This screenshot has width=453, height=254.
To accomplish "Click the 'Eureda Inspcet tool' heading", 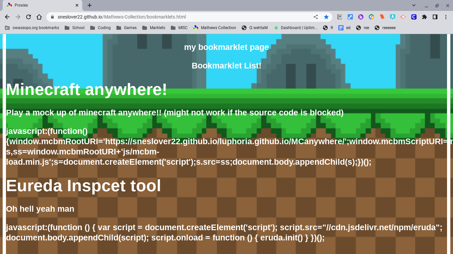I will click(83, 186).
